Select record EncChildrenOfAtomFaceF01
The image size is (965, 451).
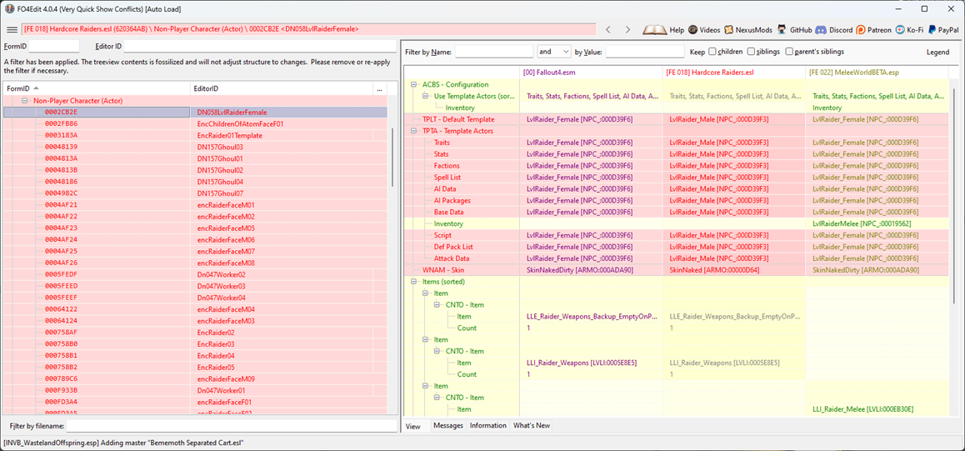coord(195,123)
